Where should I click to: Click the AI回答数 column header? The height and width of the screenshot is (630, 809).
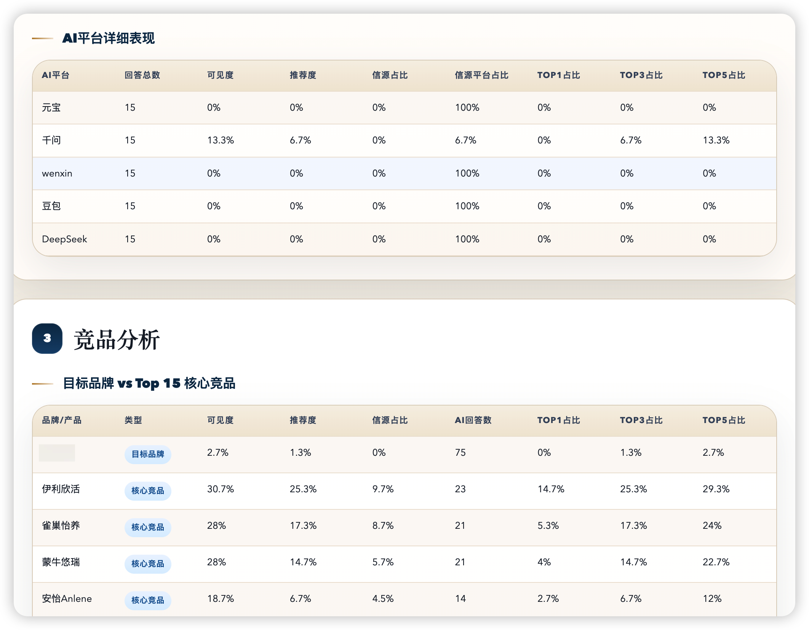click(473, 420)
